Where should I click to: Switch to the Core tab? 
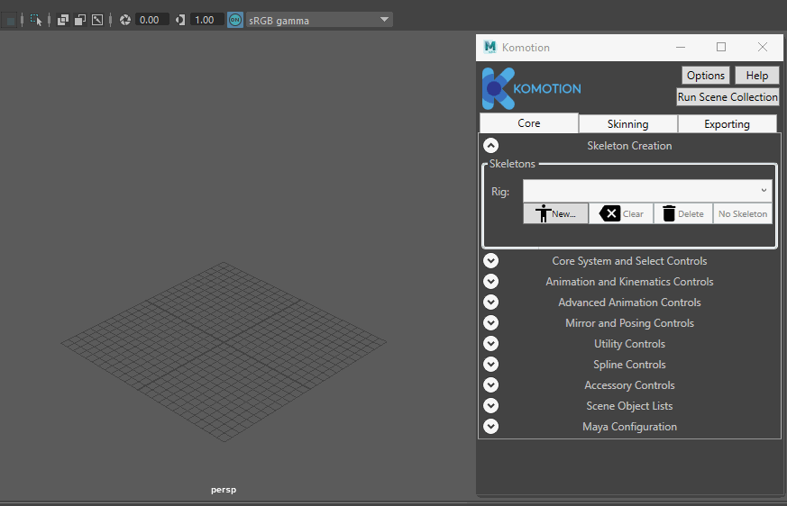pos(529,122)
